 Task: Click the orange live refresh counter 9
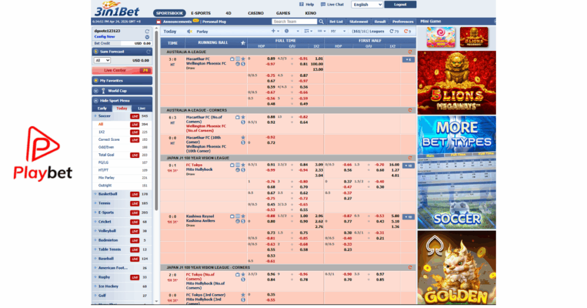(x=408, y=31)
